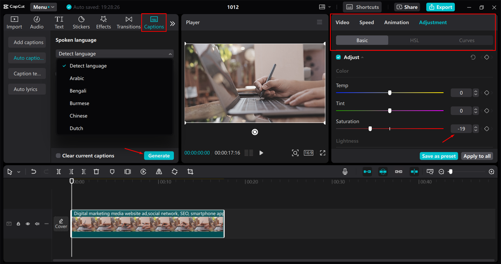Open the player hamburger menu
Screen dimensions: 501x264
pyautogui.click(x=320, y=22)
